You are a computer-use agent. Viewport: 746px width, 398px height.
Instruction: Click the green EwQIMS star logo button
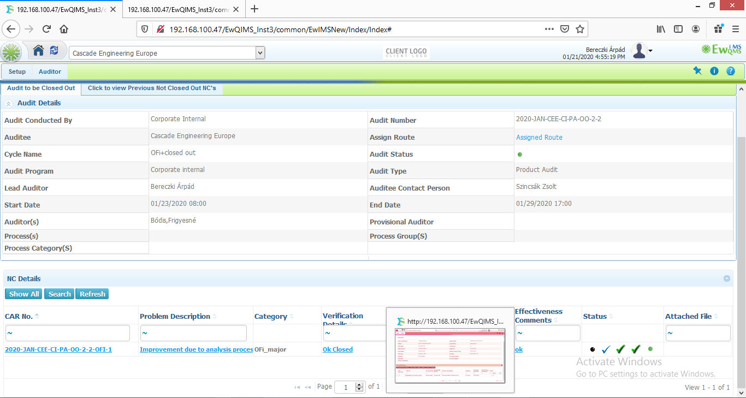pyautogui.click(x=11, y=52)
